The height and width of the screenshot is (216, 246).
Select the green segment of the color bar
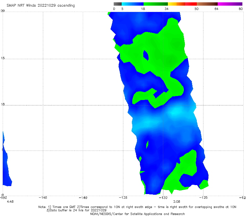point(156,4)
